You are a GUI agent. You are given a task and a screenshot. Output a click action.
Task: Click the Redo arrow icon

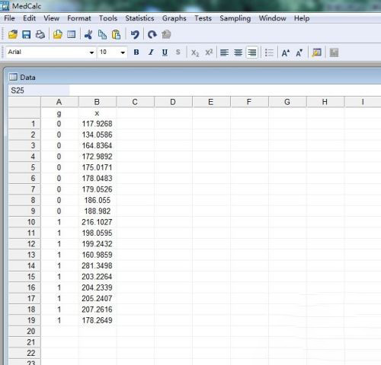pyautogui.click(x=152, y=34)
